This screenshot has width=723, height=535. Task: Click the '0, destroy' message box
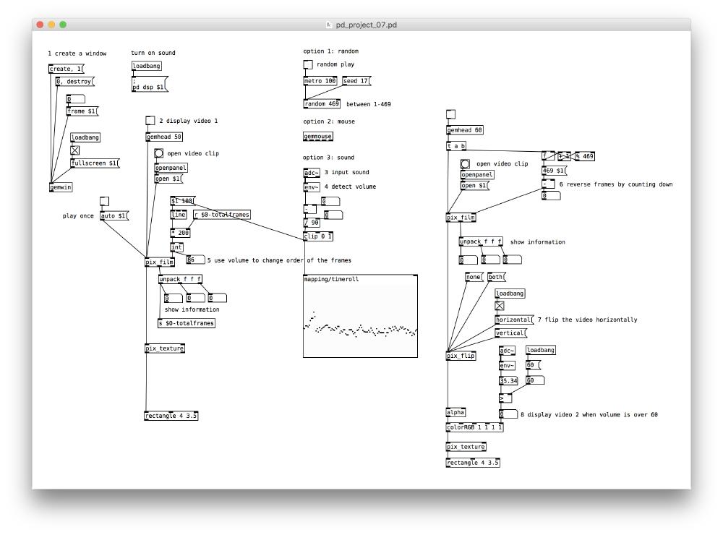[74, 82]
